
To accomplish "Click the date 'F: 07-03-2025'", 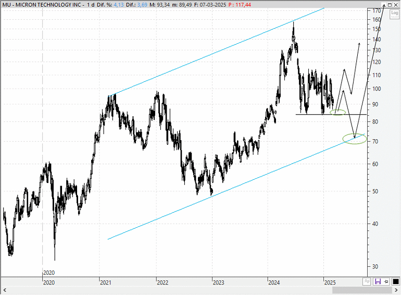I will click(210, 5).
